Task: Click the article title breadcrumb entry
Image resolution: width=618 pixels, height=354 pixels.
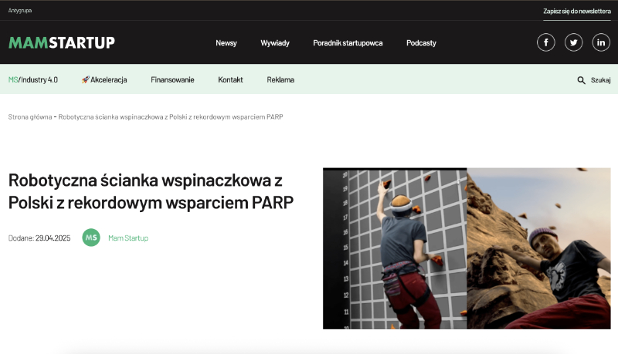Action: tap(171, 116)
